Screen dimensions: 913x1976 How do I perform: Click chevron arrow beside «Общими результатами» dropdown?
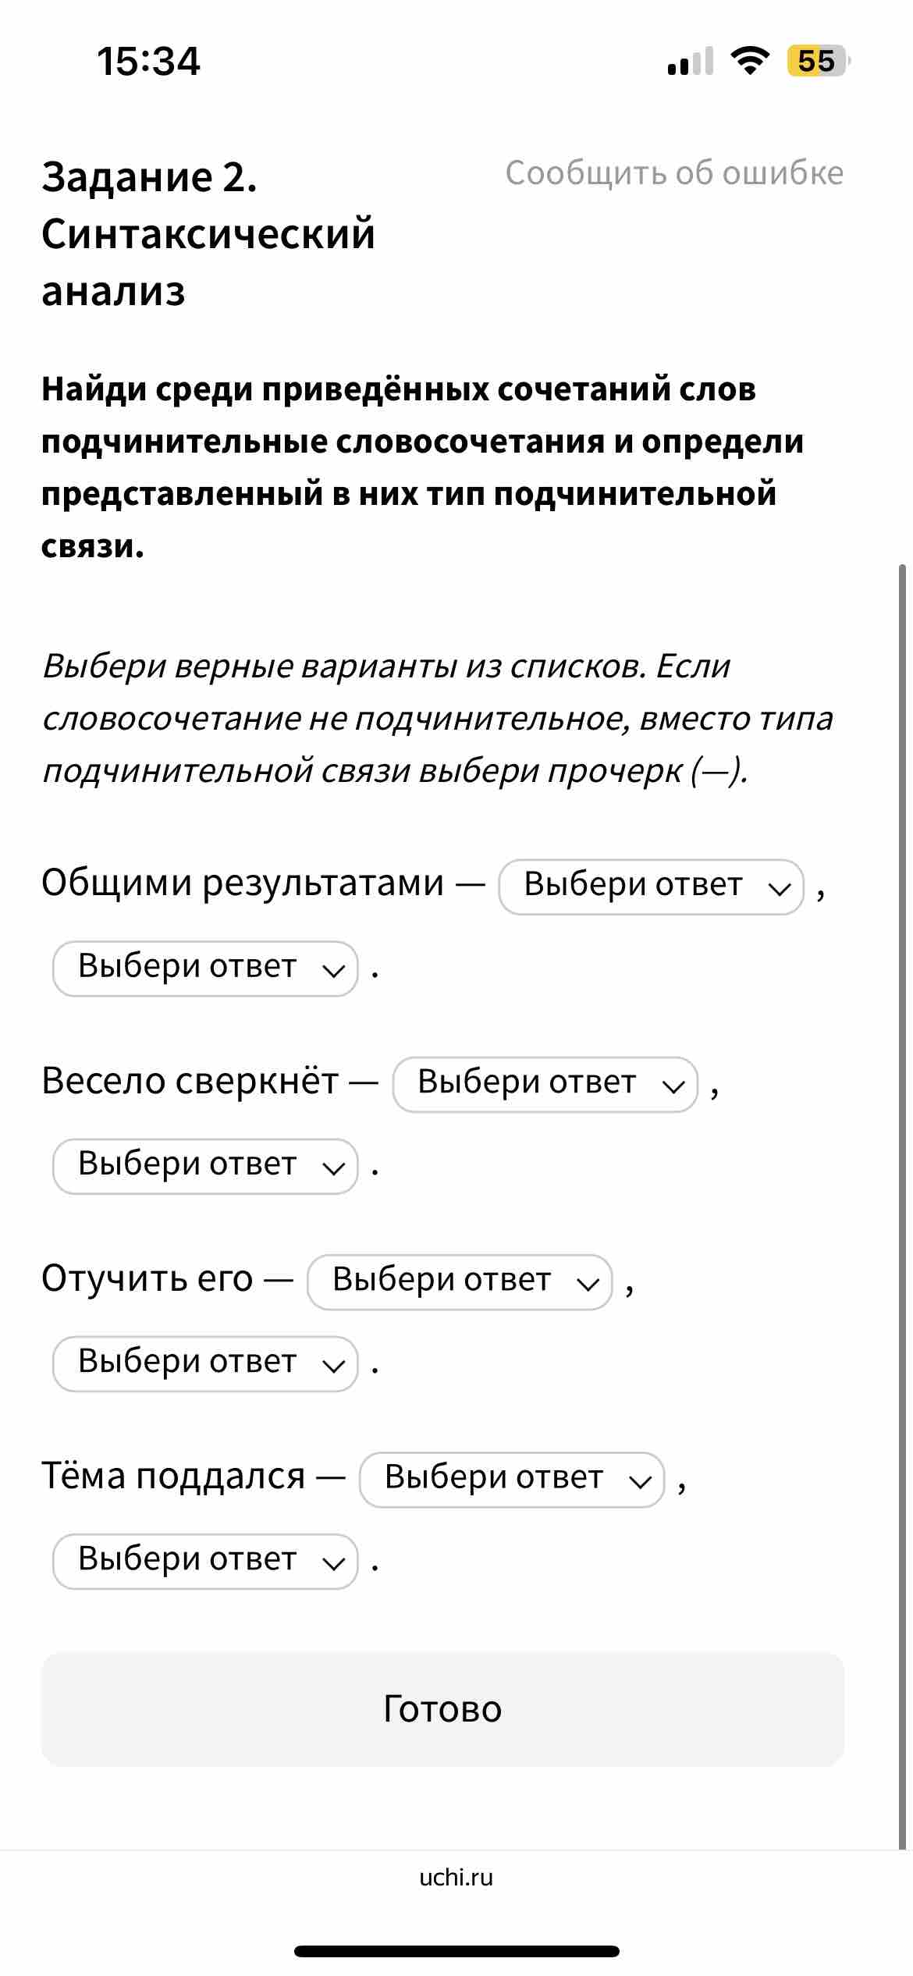pyautogui.click(x=780, y=888)
